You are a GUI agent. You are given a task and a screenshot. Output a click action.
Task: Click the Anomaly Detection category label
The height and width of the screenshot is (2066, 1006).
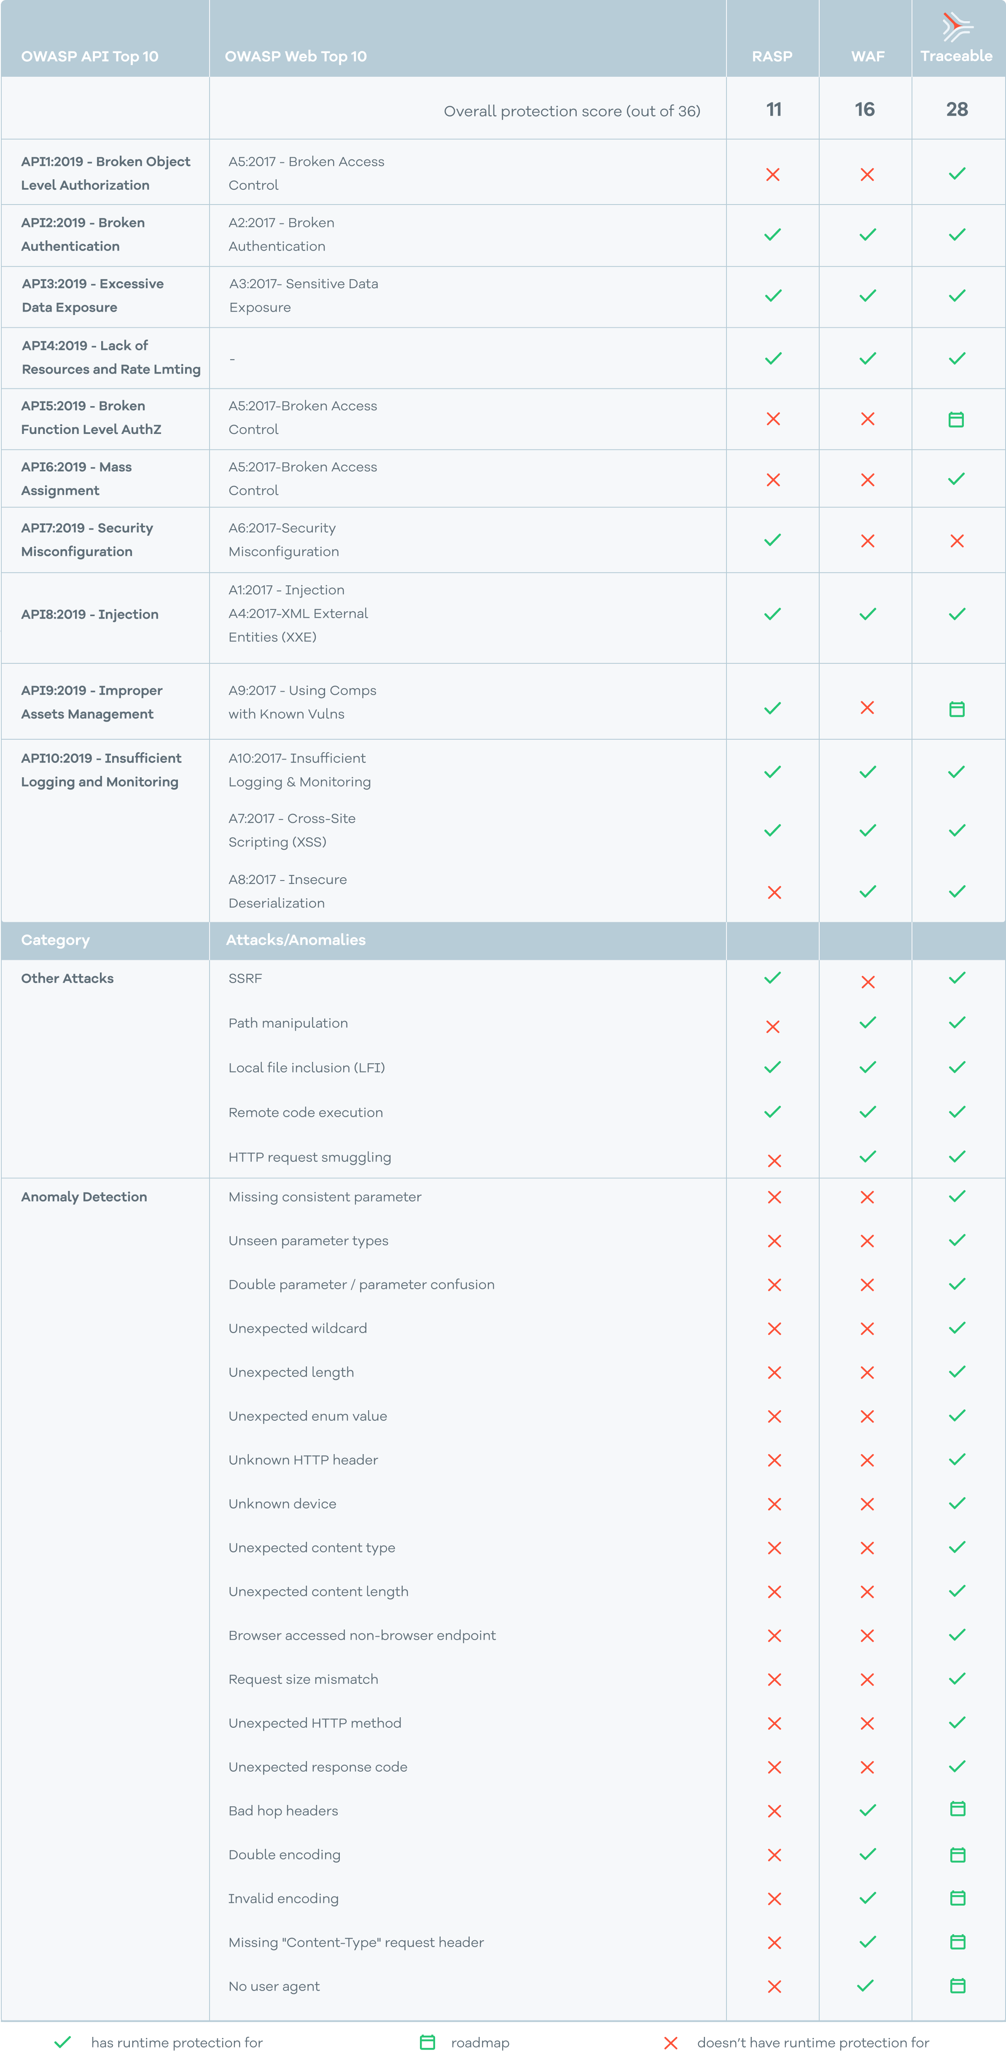click(x=84, y=1196)
